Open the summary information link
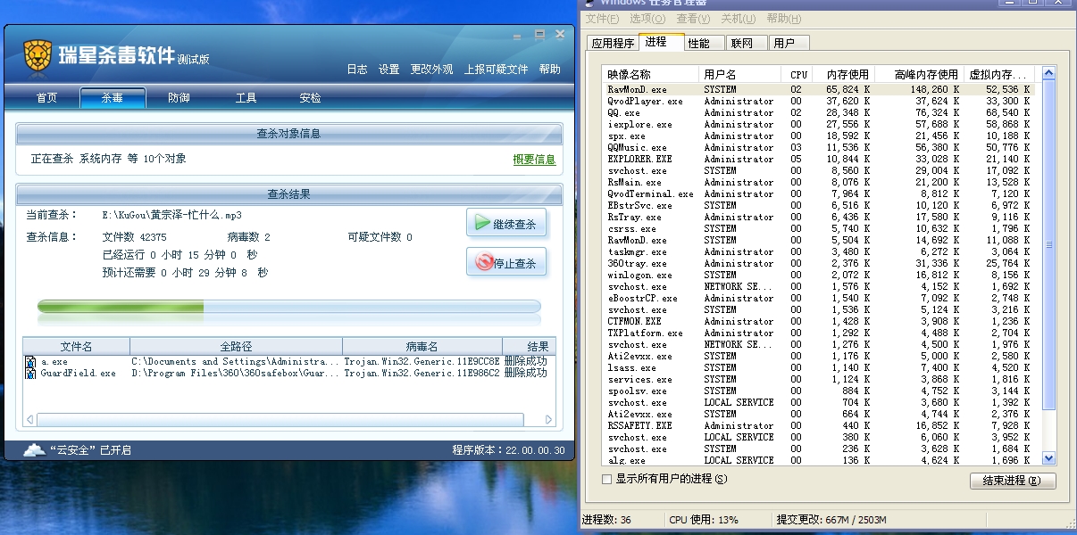Viewport: 1077px width, 535px height. (534, 160)
